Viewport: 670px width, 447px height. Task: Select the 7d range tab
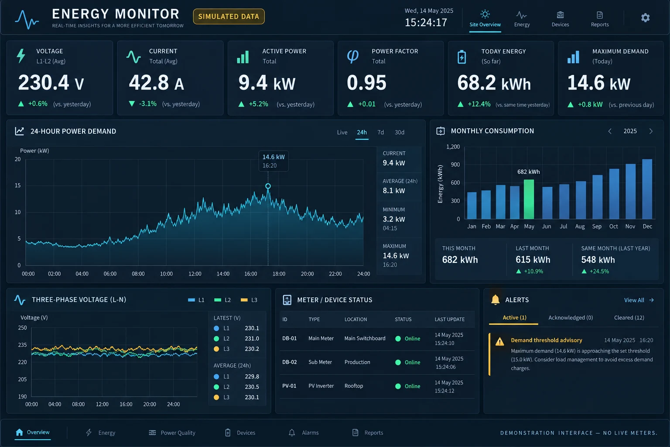(381, 132)
